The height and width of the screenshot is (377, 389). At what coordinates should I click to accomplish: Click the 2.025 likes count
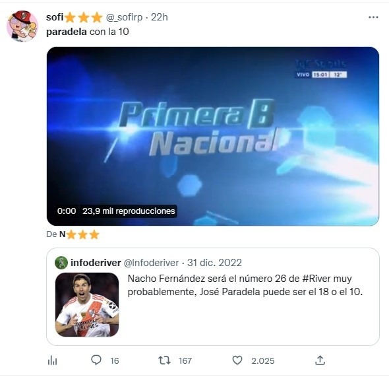pyautogui.click(x=263, y=361)
